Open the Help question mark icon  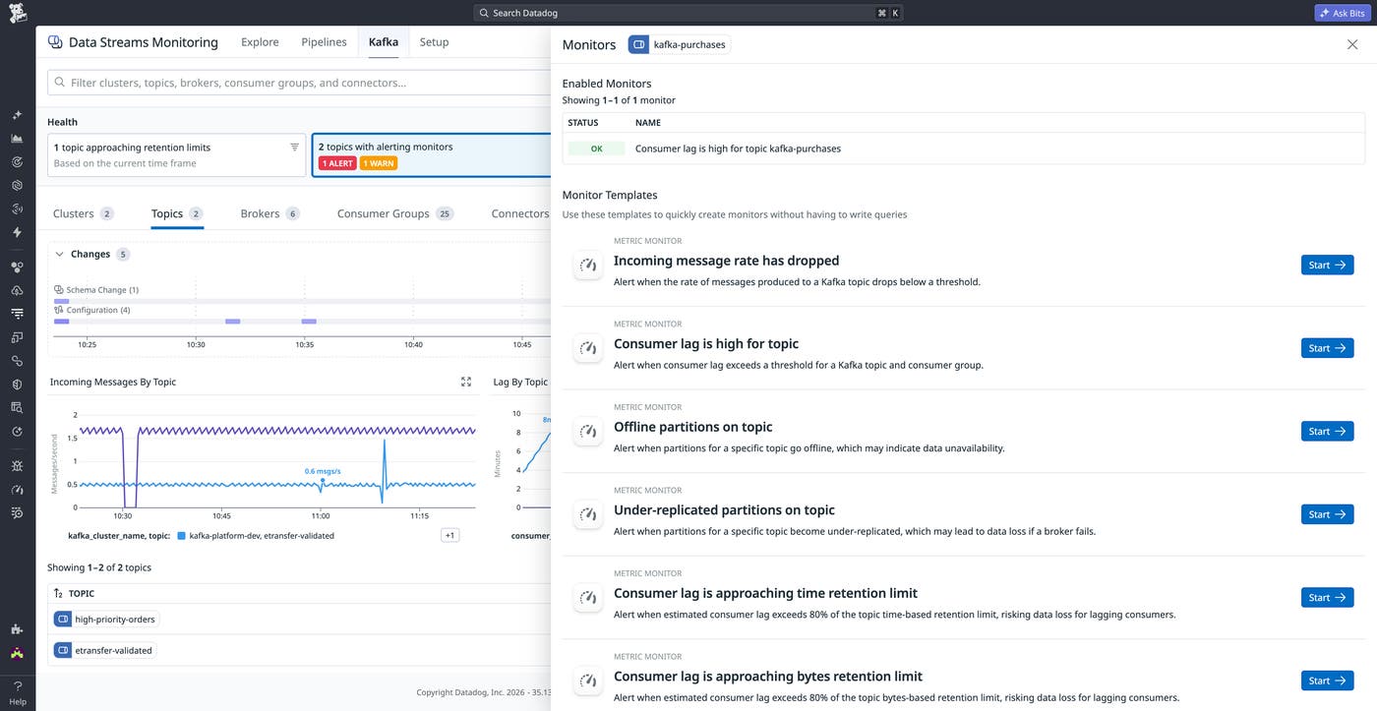pyautogui.click(x=17, y=686)
